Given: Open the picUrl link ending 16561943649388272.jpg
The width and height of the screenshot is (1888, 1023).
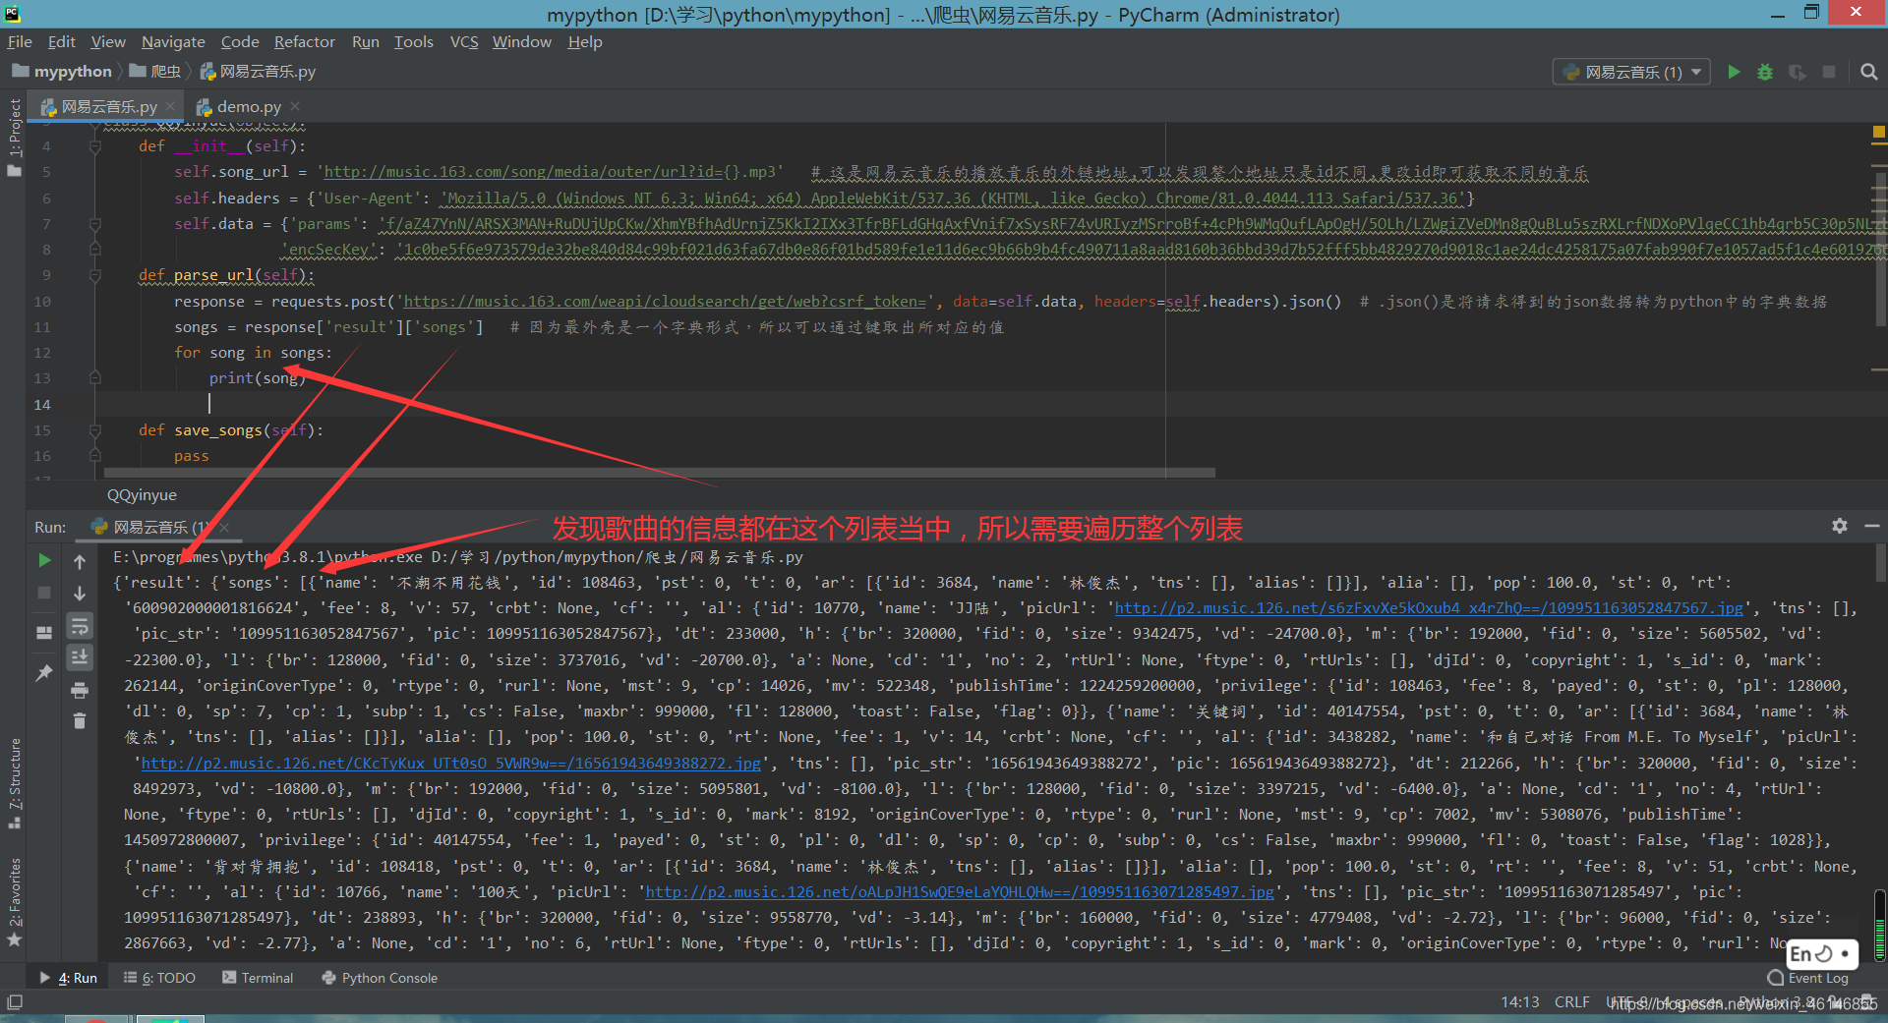Looking at the screenshot, I should coord(451,763).
